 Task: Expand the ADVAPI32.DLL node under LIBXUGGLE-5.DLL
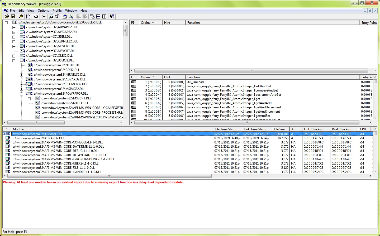[14, 27]
